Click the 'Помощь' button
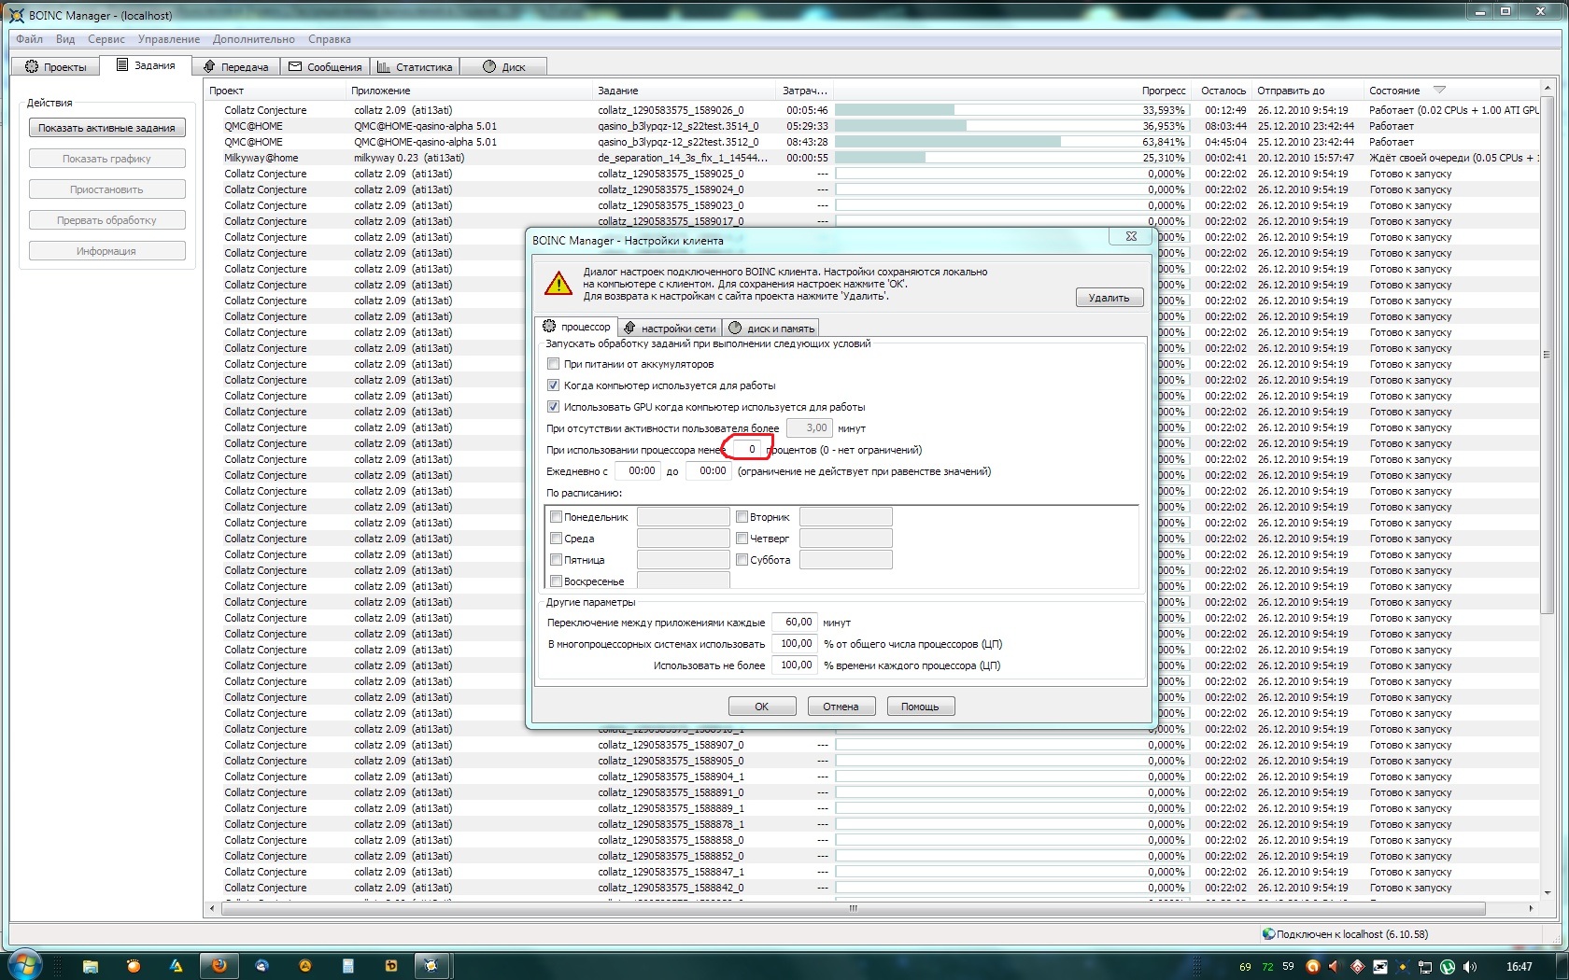1569x980 pixels. pyautogui.click(x=920, y=707)
